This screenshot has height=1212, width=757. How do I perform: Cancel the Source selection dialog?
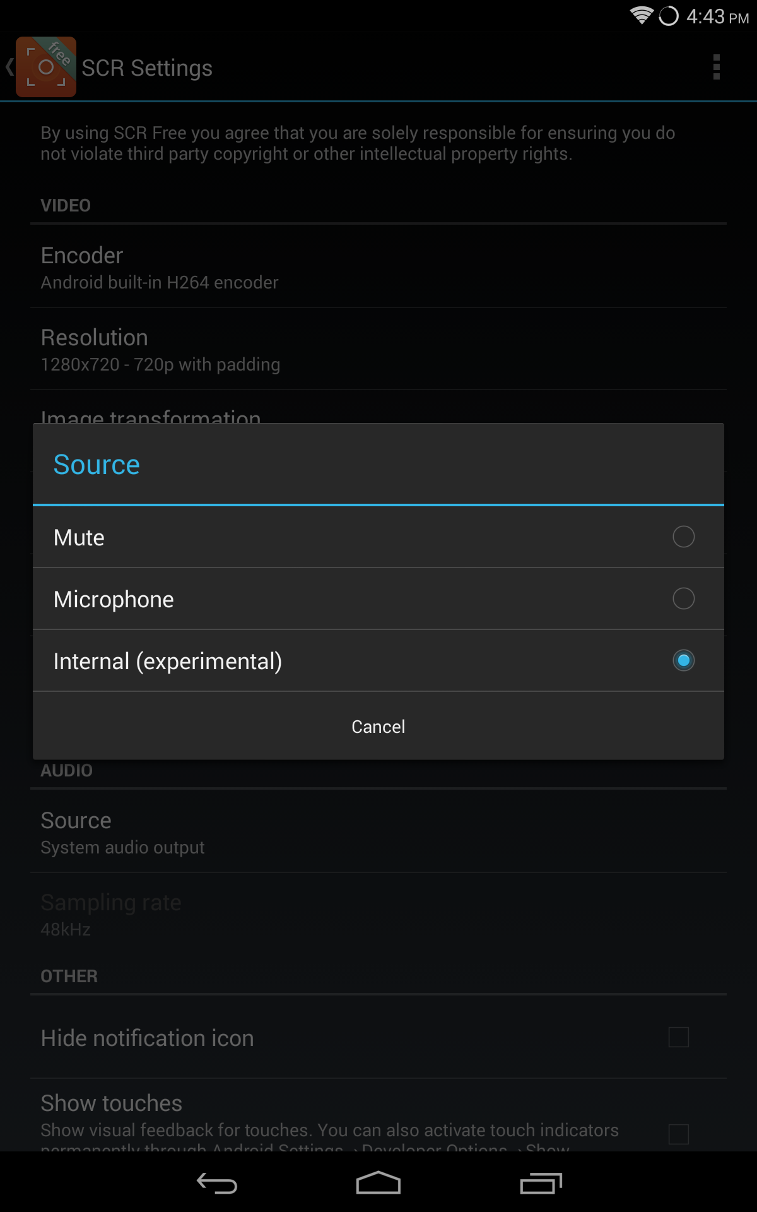point(378,726)
